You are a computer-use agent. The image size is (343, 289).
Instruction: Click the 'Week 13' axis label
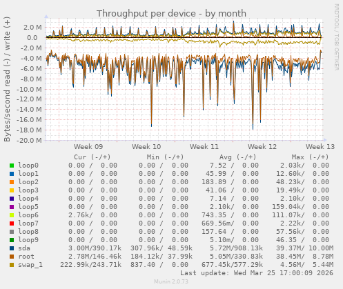320,147
